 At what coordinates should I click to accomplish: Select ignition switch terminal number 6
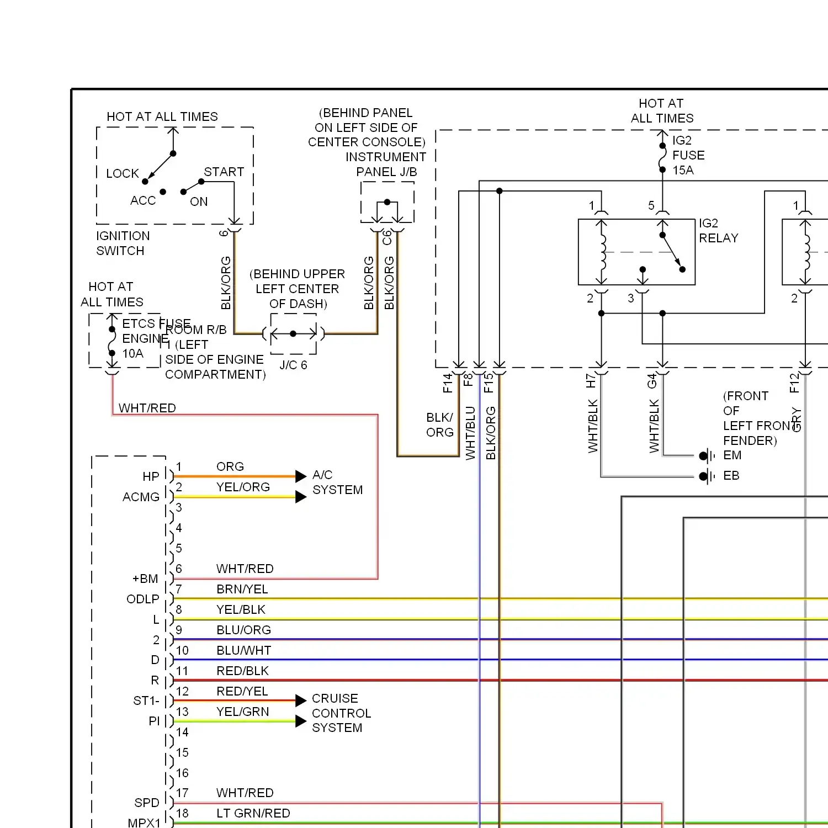pyautogui.click(x=224, y=233)
